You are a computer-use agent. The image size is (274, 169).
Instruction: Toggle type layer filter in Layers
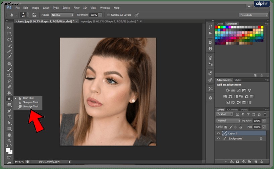click(248, 114)
